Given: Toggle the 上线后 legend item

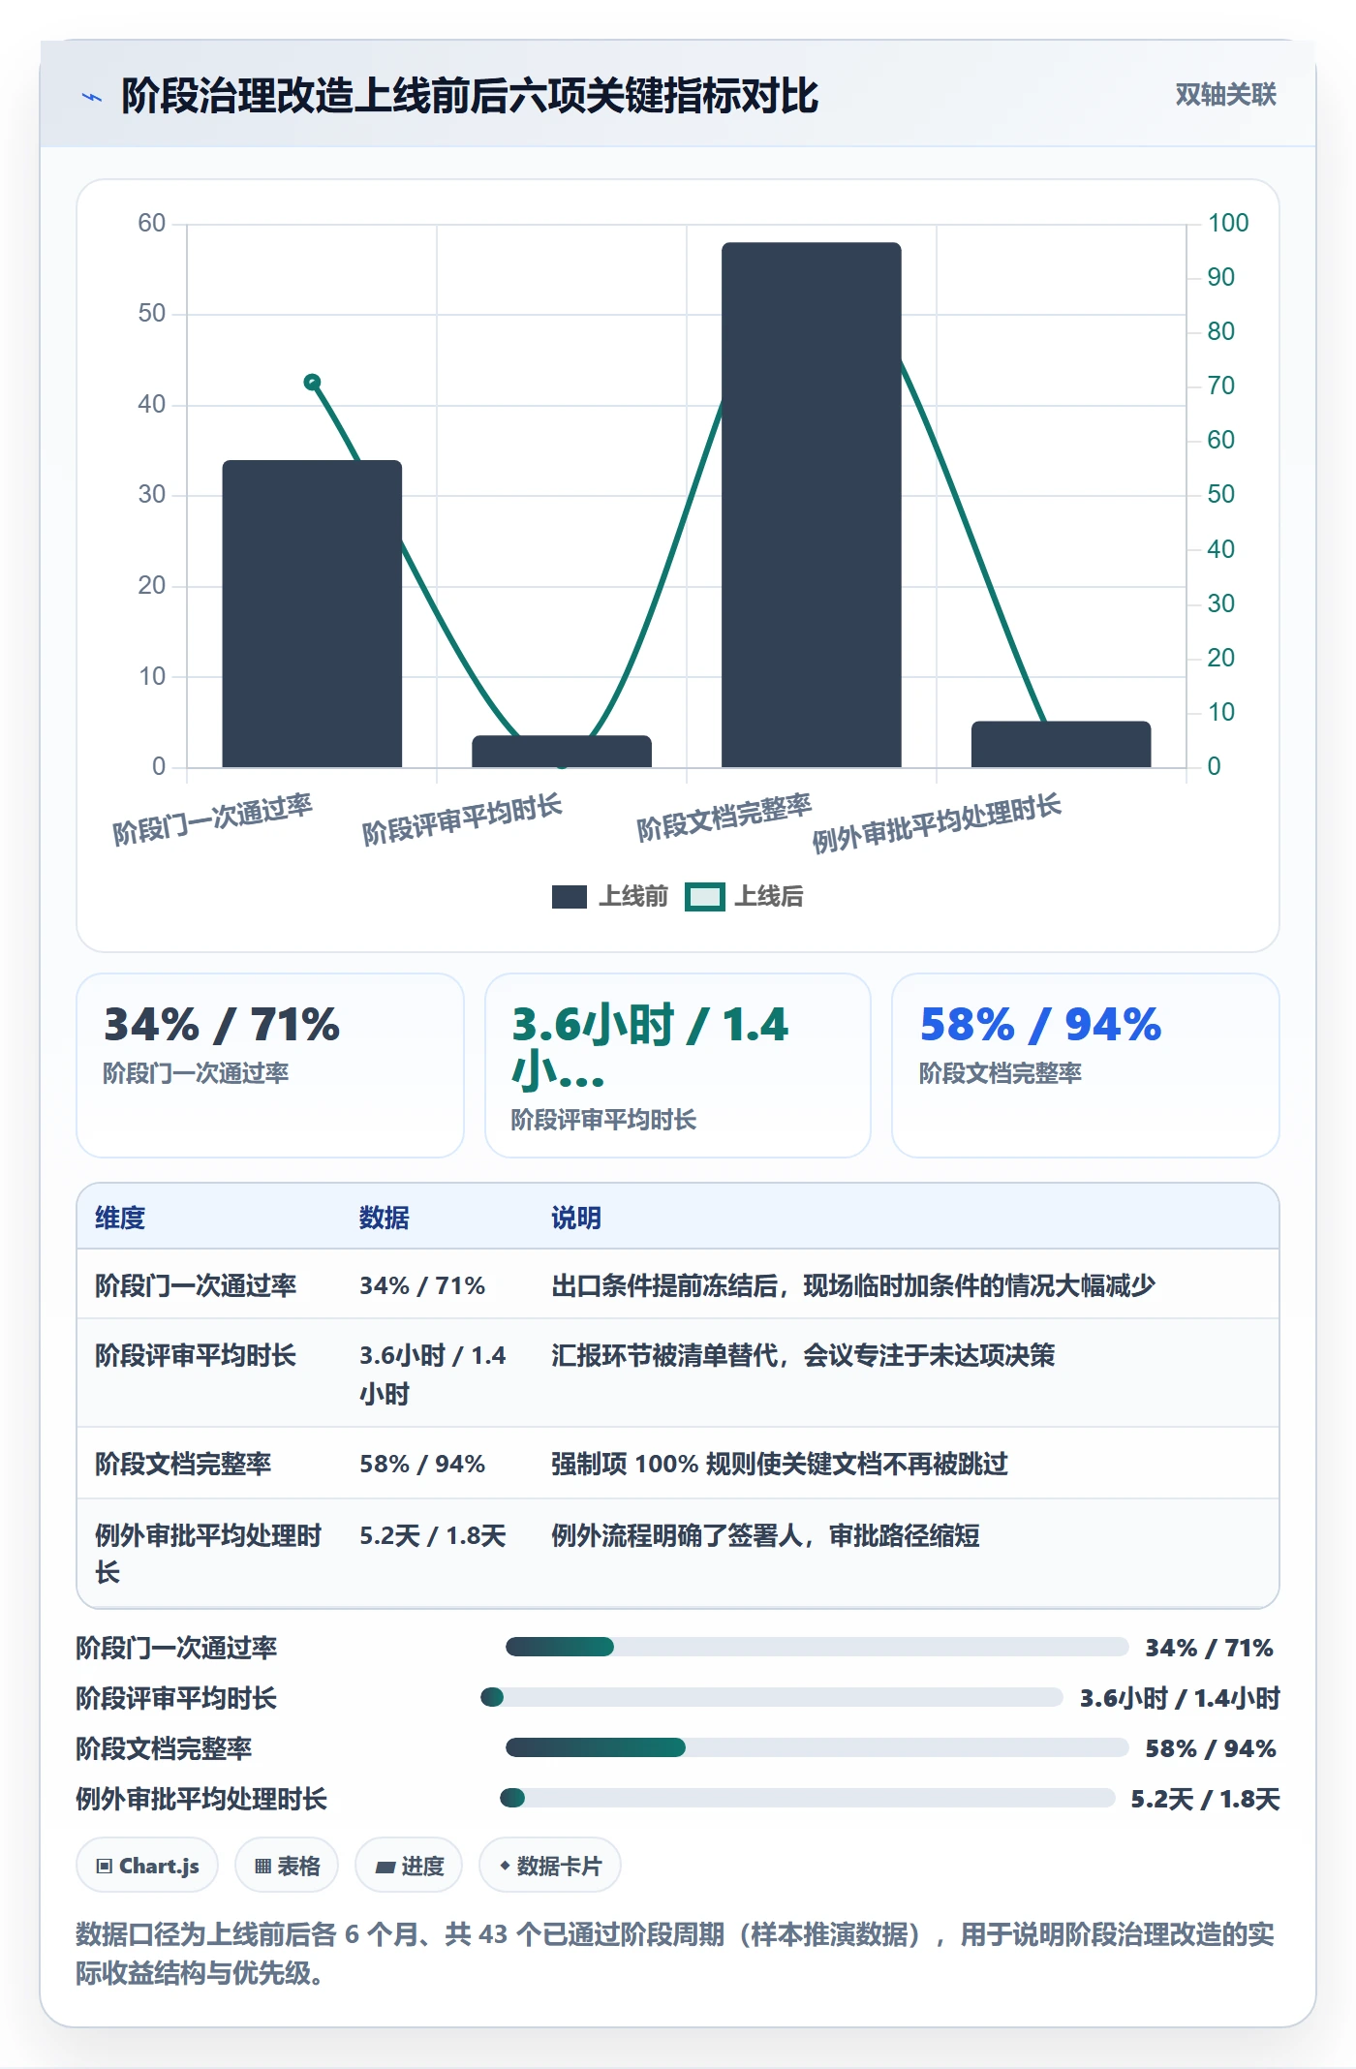Looking at the screenshot, I should (744, 896).
